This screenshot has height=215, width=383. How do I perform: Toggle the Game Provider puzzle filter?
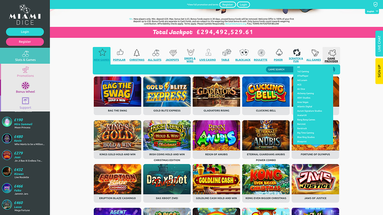[x=331, y=55]
